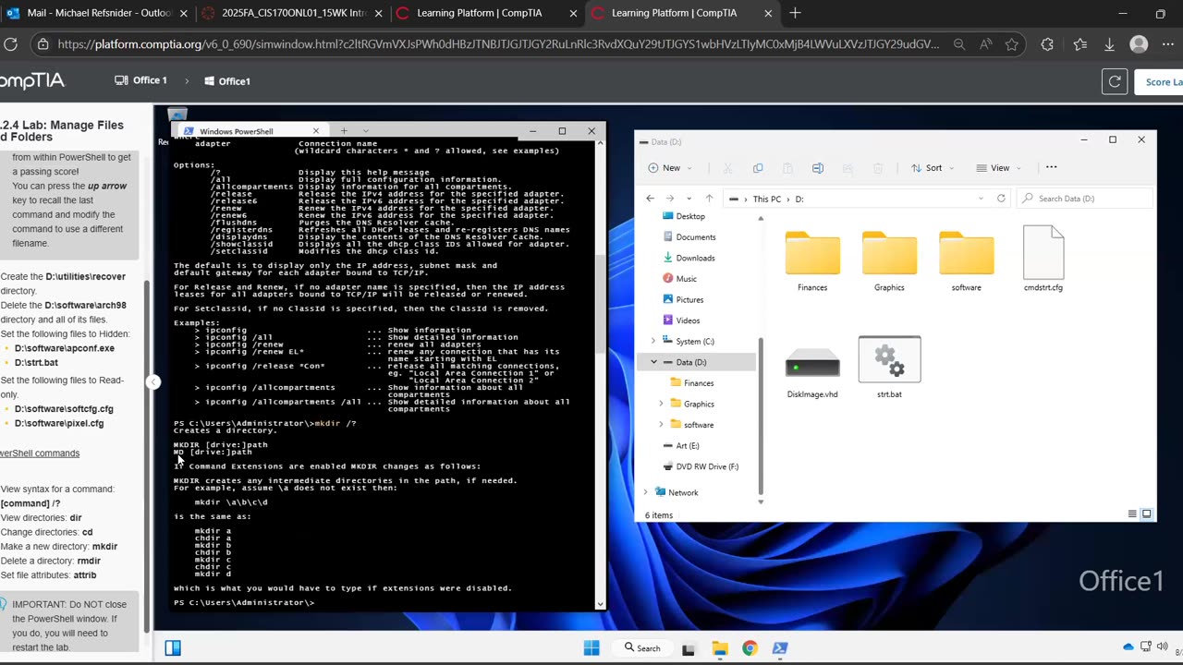This screenshot has height=665, width=1183.
Task: Open the New dropdown in File Explorer
Action: click(x=670, y=168)
